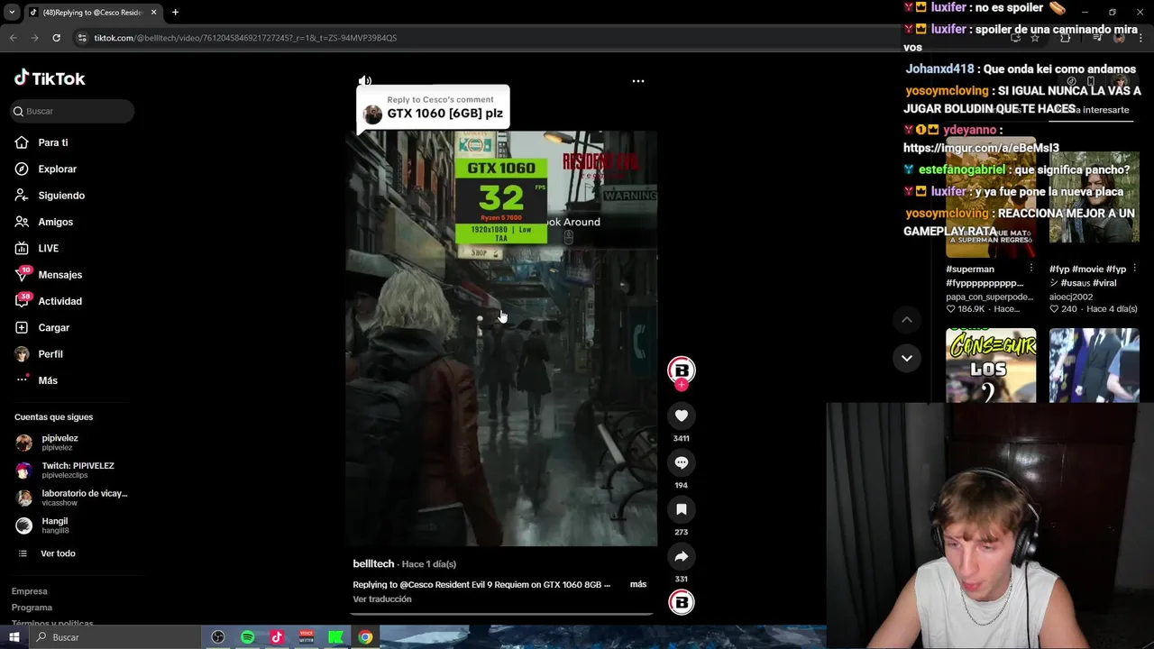
Task: Go to Explorar in the sidebar
Action: click(57, 169)
